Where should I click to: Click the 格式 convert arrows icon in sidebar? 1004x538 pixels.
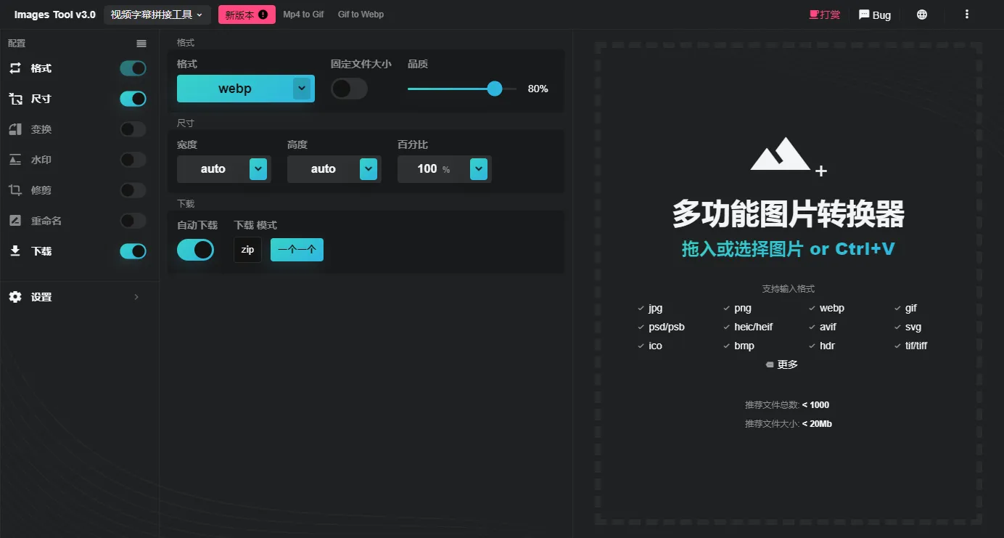15,68
